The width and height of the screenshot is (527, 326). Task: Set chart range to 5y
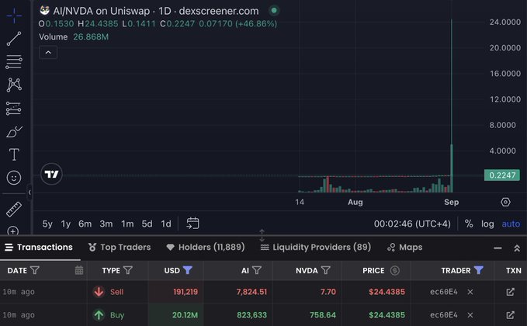(x=47, y=224)
